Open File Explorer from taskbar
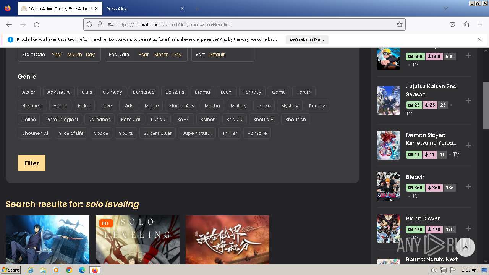This screenshot has height=275, width=489. point(43,270)
